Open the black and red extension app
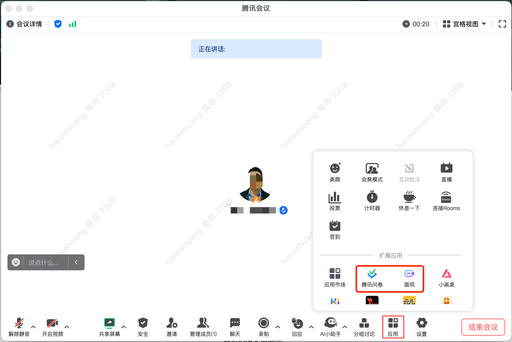The width and height of the screenshot is (512, 342). click(372, 300)
